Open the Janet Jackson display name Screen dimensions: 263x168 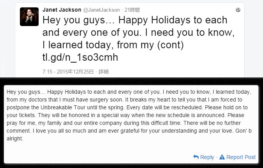click(61, 10)
